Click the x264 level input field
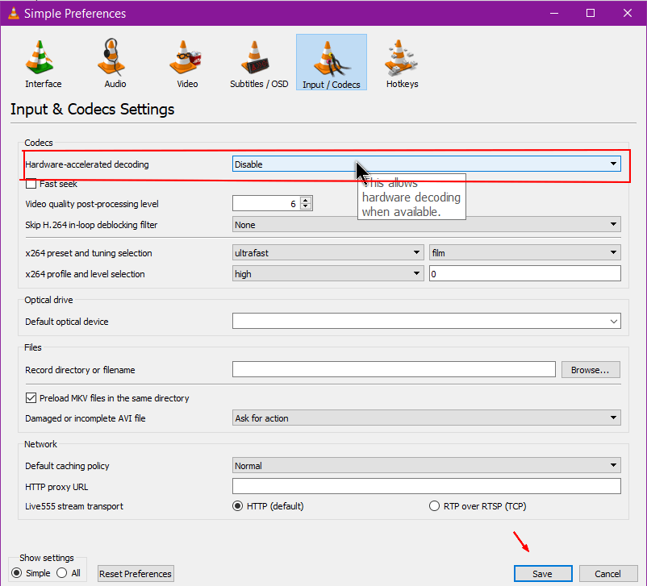Viewport: 647px width, 586px height. 525,274
